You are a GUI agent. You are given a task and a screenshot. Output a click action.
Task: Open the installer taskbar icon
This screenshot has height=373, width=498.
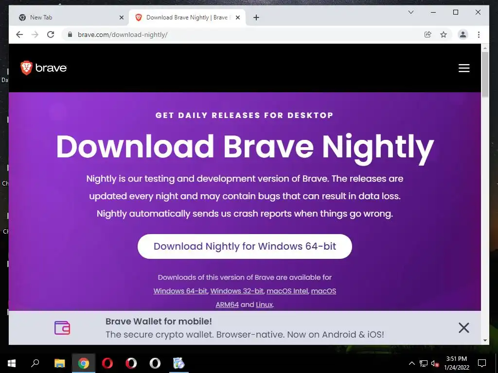(179, 363)
